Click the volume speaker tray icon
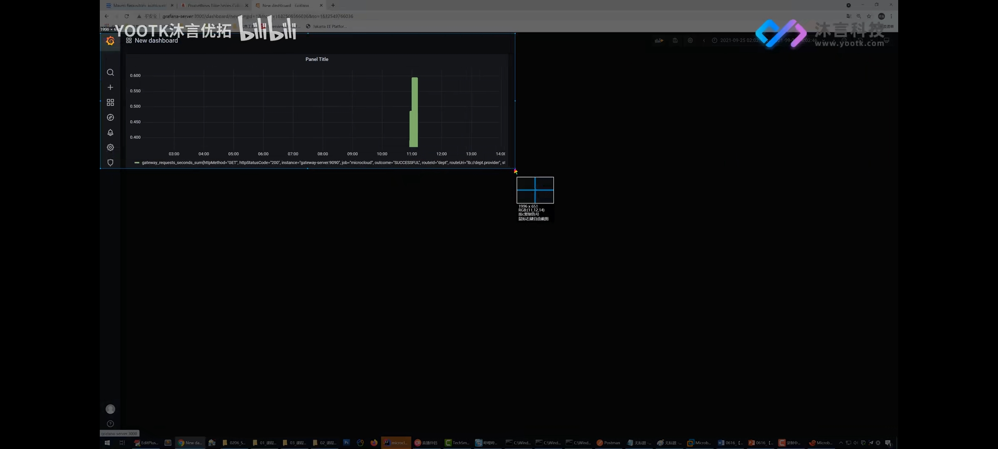998x449 pixels. [x=856, y=443]
